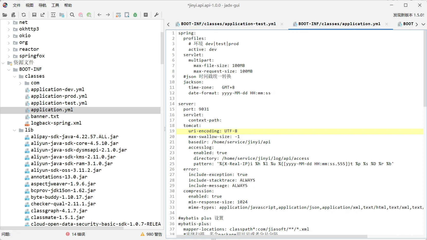Click the red error icon in the status bar
The image size is (427, 240).
coord(68,234)
